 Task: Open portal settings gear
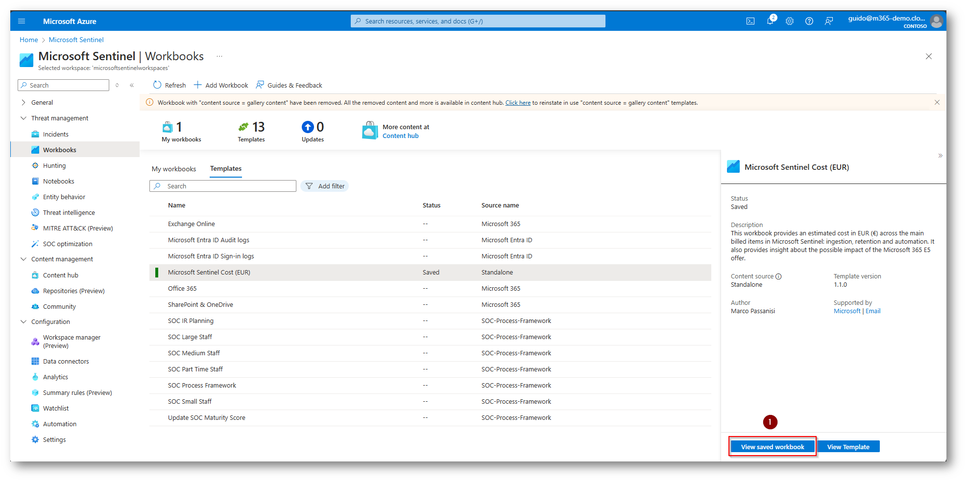[789, 21]
